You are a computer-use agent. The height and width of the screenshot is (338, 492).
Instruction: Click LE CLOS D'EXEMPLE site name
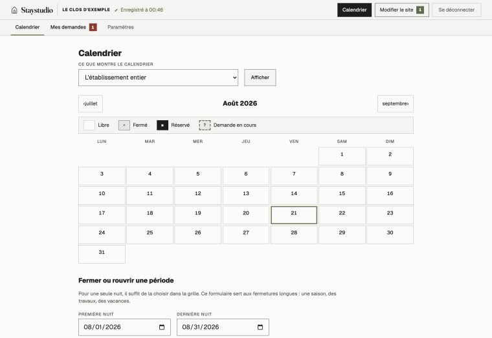click(x=86, y=10)
